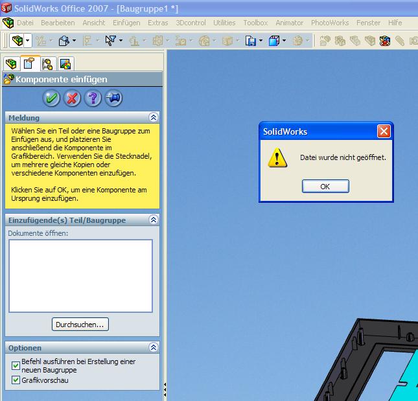The image size is (418, 401).
Task: Open the Datei menu
Action: pyautogui.click(x=25, y=23)
